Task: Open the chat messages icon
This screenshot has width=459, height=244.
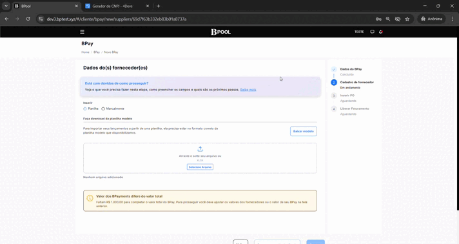Action: click(x=372, y=32)
